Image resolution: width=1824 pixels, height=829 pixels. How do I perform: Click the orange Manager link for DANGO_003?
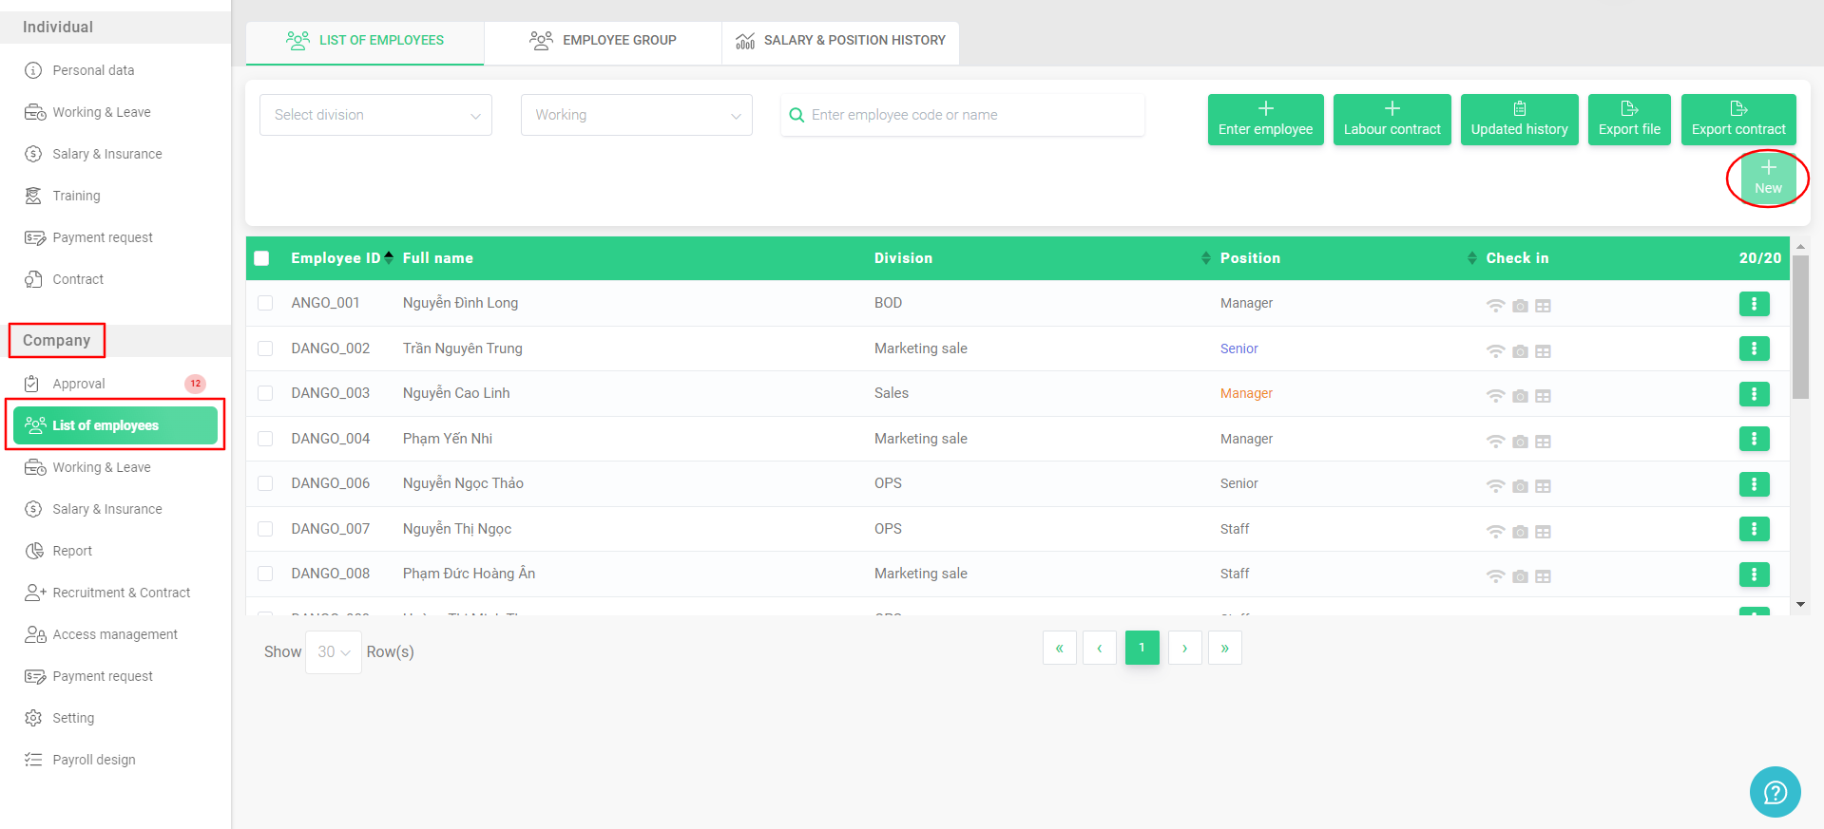coord(1246,393)
